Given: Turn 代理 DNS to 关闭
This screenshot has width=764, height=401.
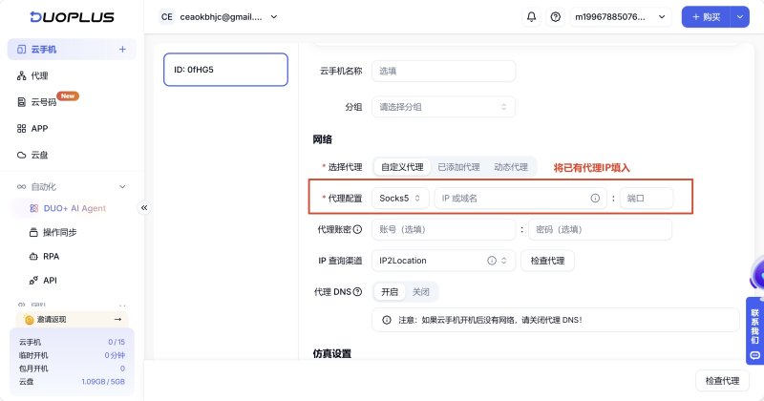Looking at the screenshot, I should coord(420,292).
